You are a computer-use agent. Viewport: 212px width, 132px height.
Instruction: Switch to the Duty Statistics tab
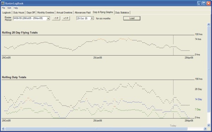122,13
